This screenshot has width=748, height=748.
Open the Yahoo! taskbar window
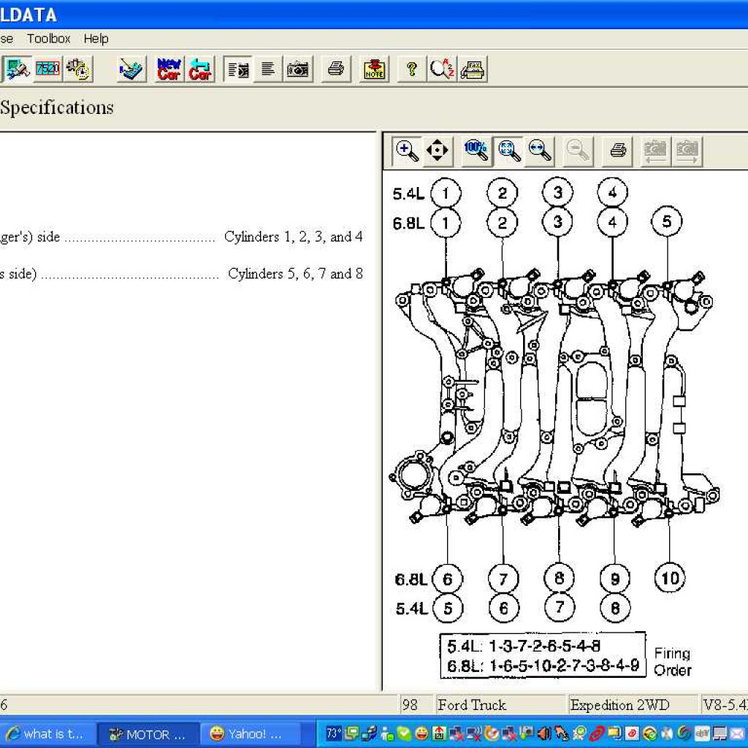(251, 733)
